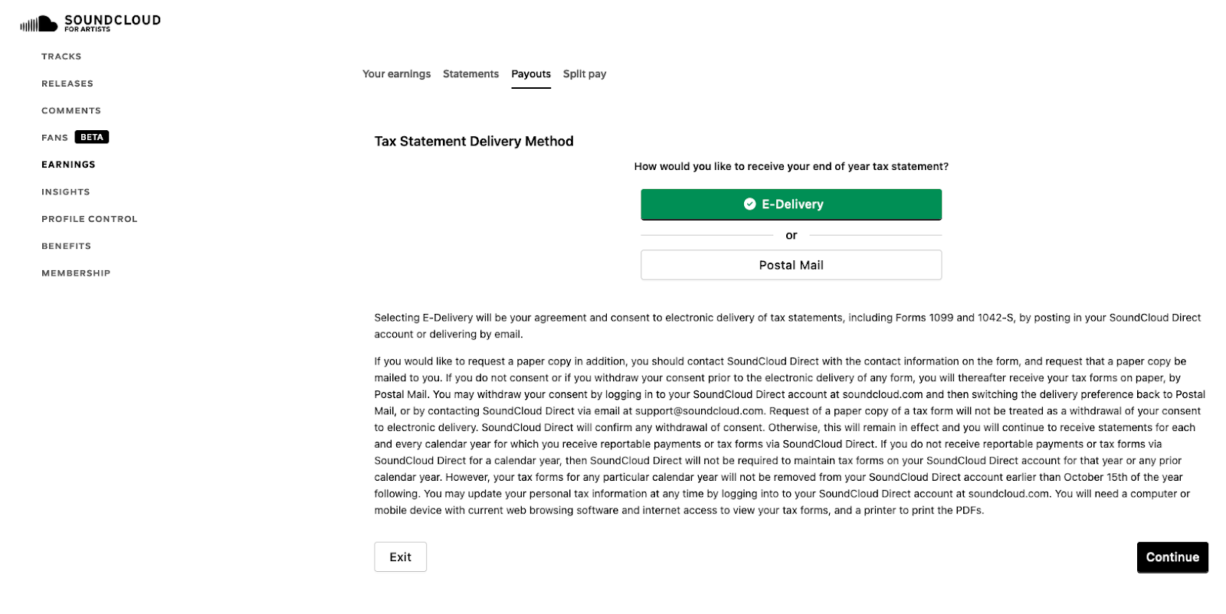Image resolution: width=1226 pixels, height=614 pixels.
Task: Click the checkmark icon inside E-Delivery button
Action: [749, 204]
